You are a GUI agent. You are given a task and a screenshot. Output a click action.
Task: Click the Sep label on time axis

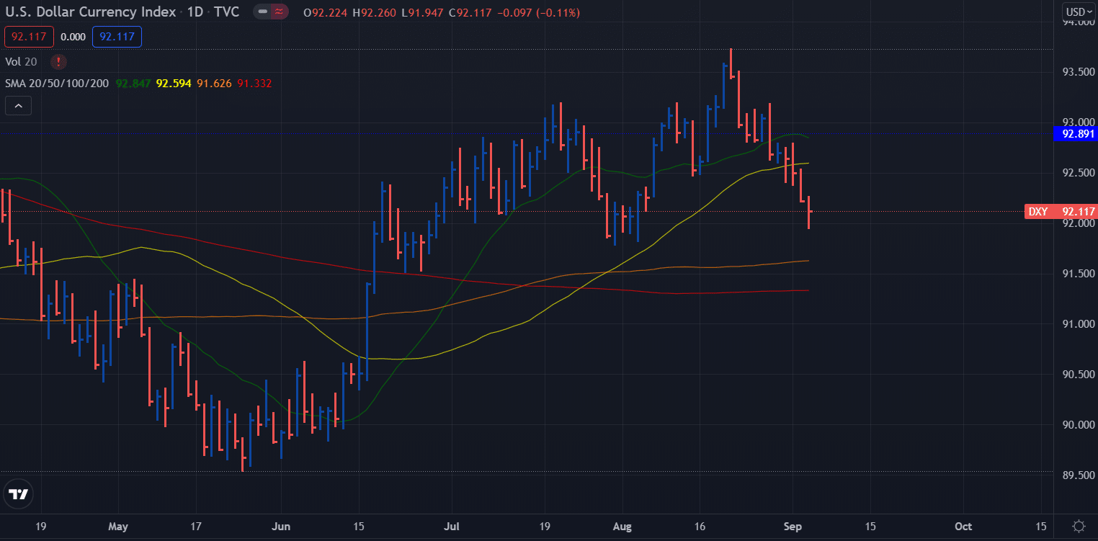tap(793, 527)
